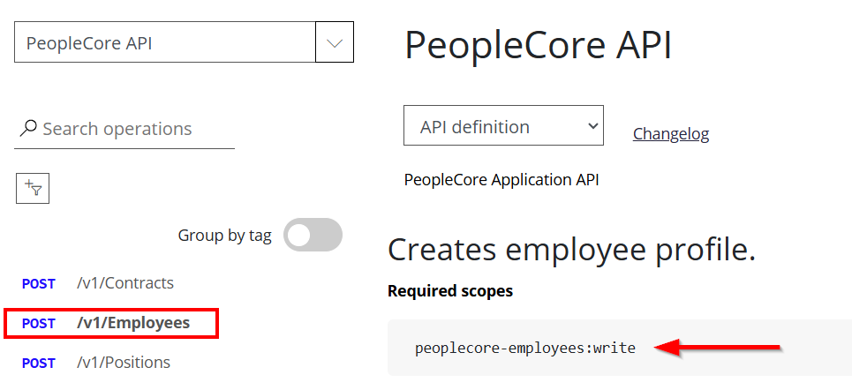This screenshot has width=852, height=390.
Task: Click the Creates employee profile heading
Action: 571,251
